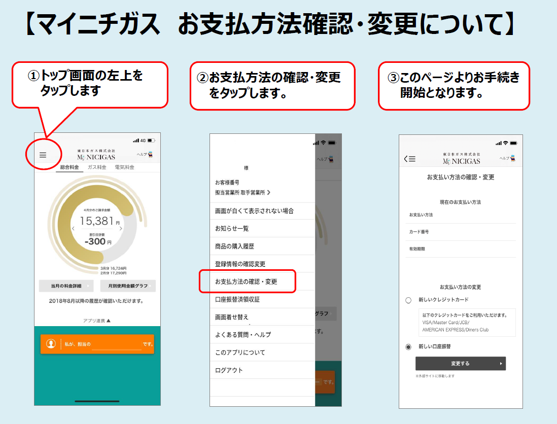The width and height of the screenshot is (557, 424).
Task: Select ガス料金 tab
Action: coord(97,167)
